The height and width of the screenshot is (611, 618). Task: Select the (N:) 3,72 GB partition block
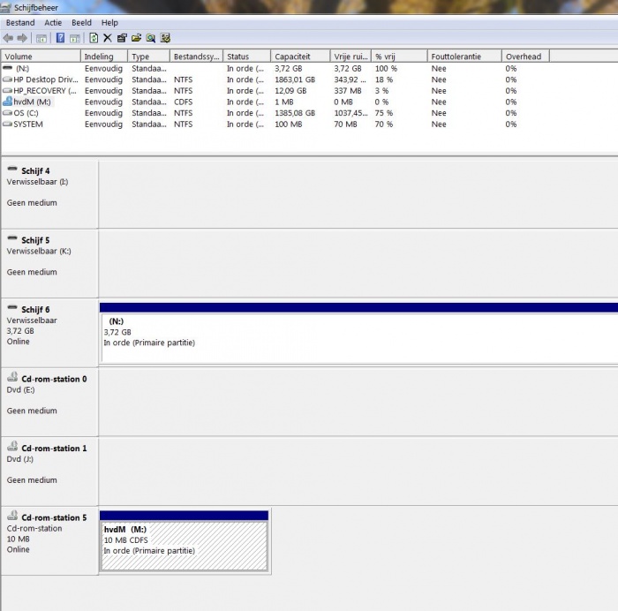[x=358, y=334]
